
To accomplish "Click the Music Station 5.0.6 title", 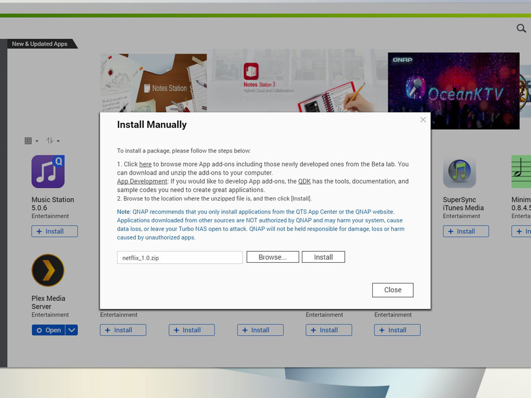I will pos(53,204).
